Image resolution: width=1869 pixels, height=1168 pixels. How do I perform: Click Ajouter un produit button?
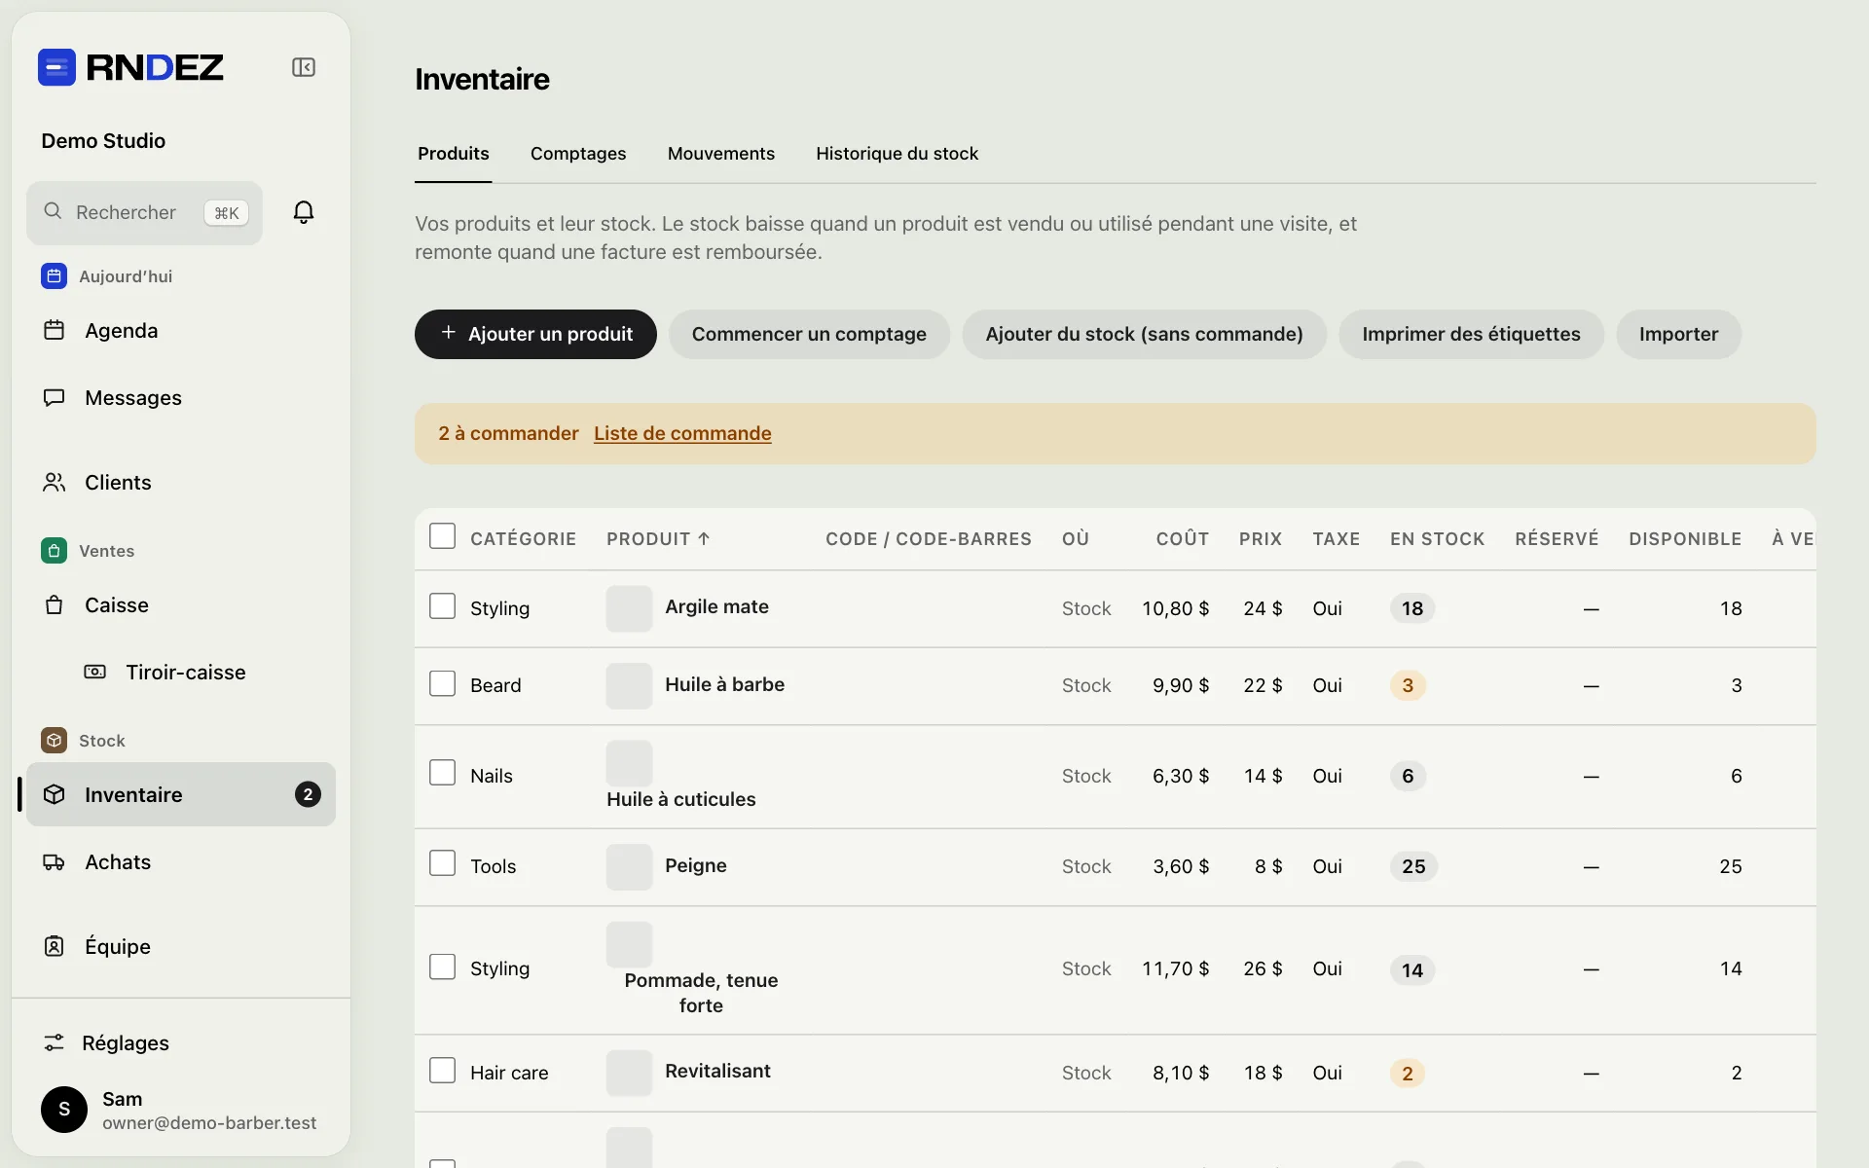point(535,334)
